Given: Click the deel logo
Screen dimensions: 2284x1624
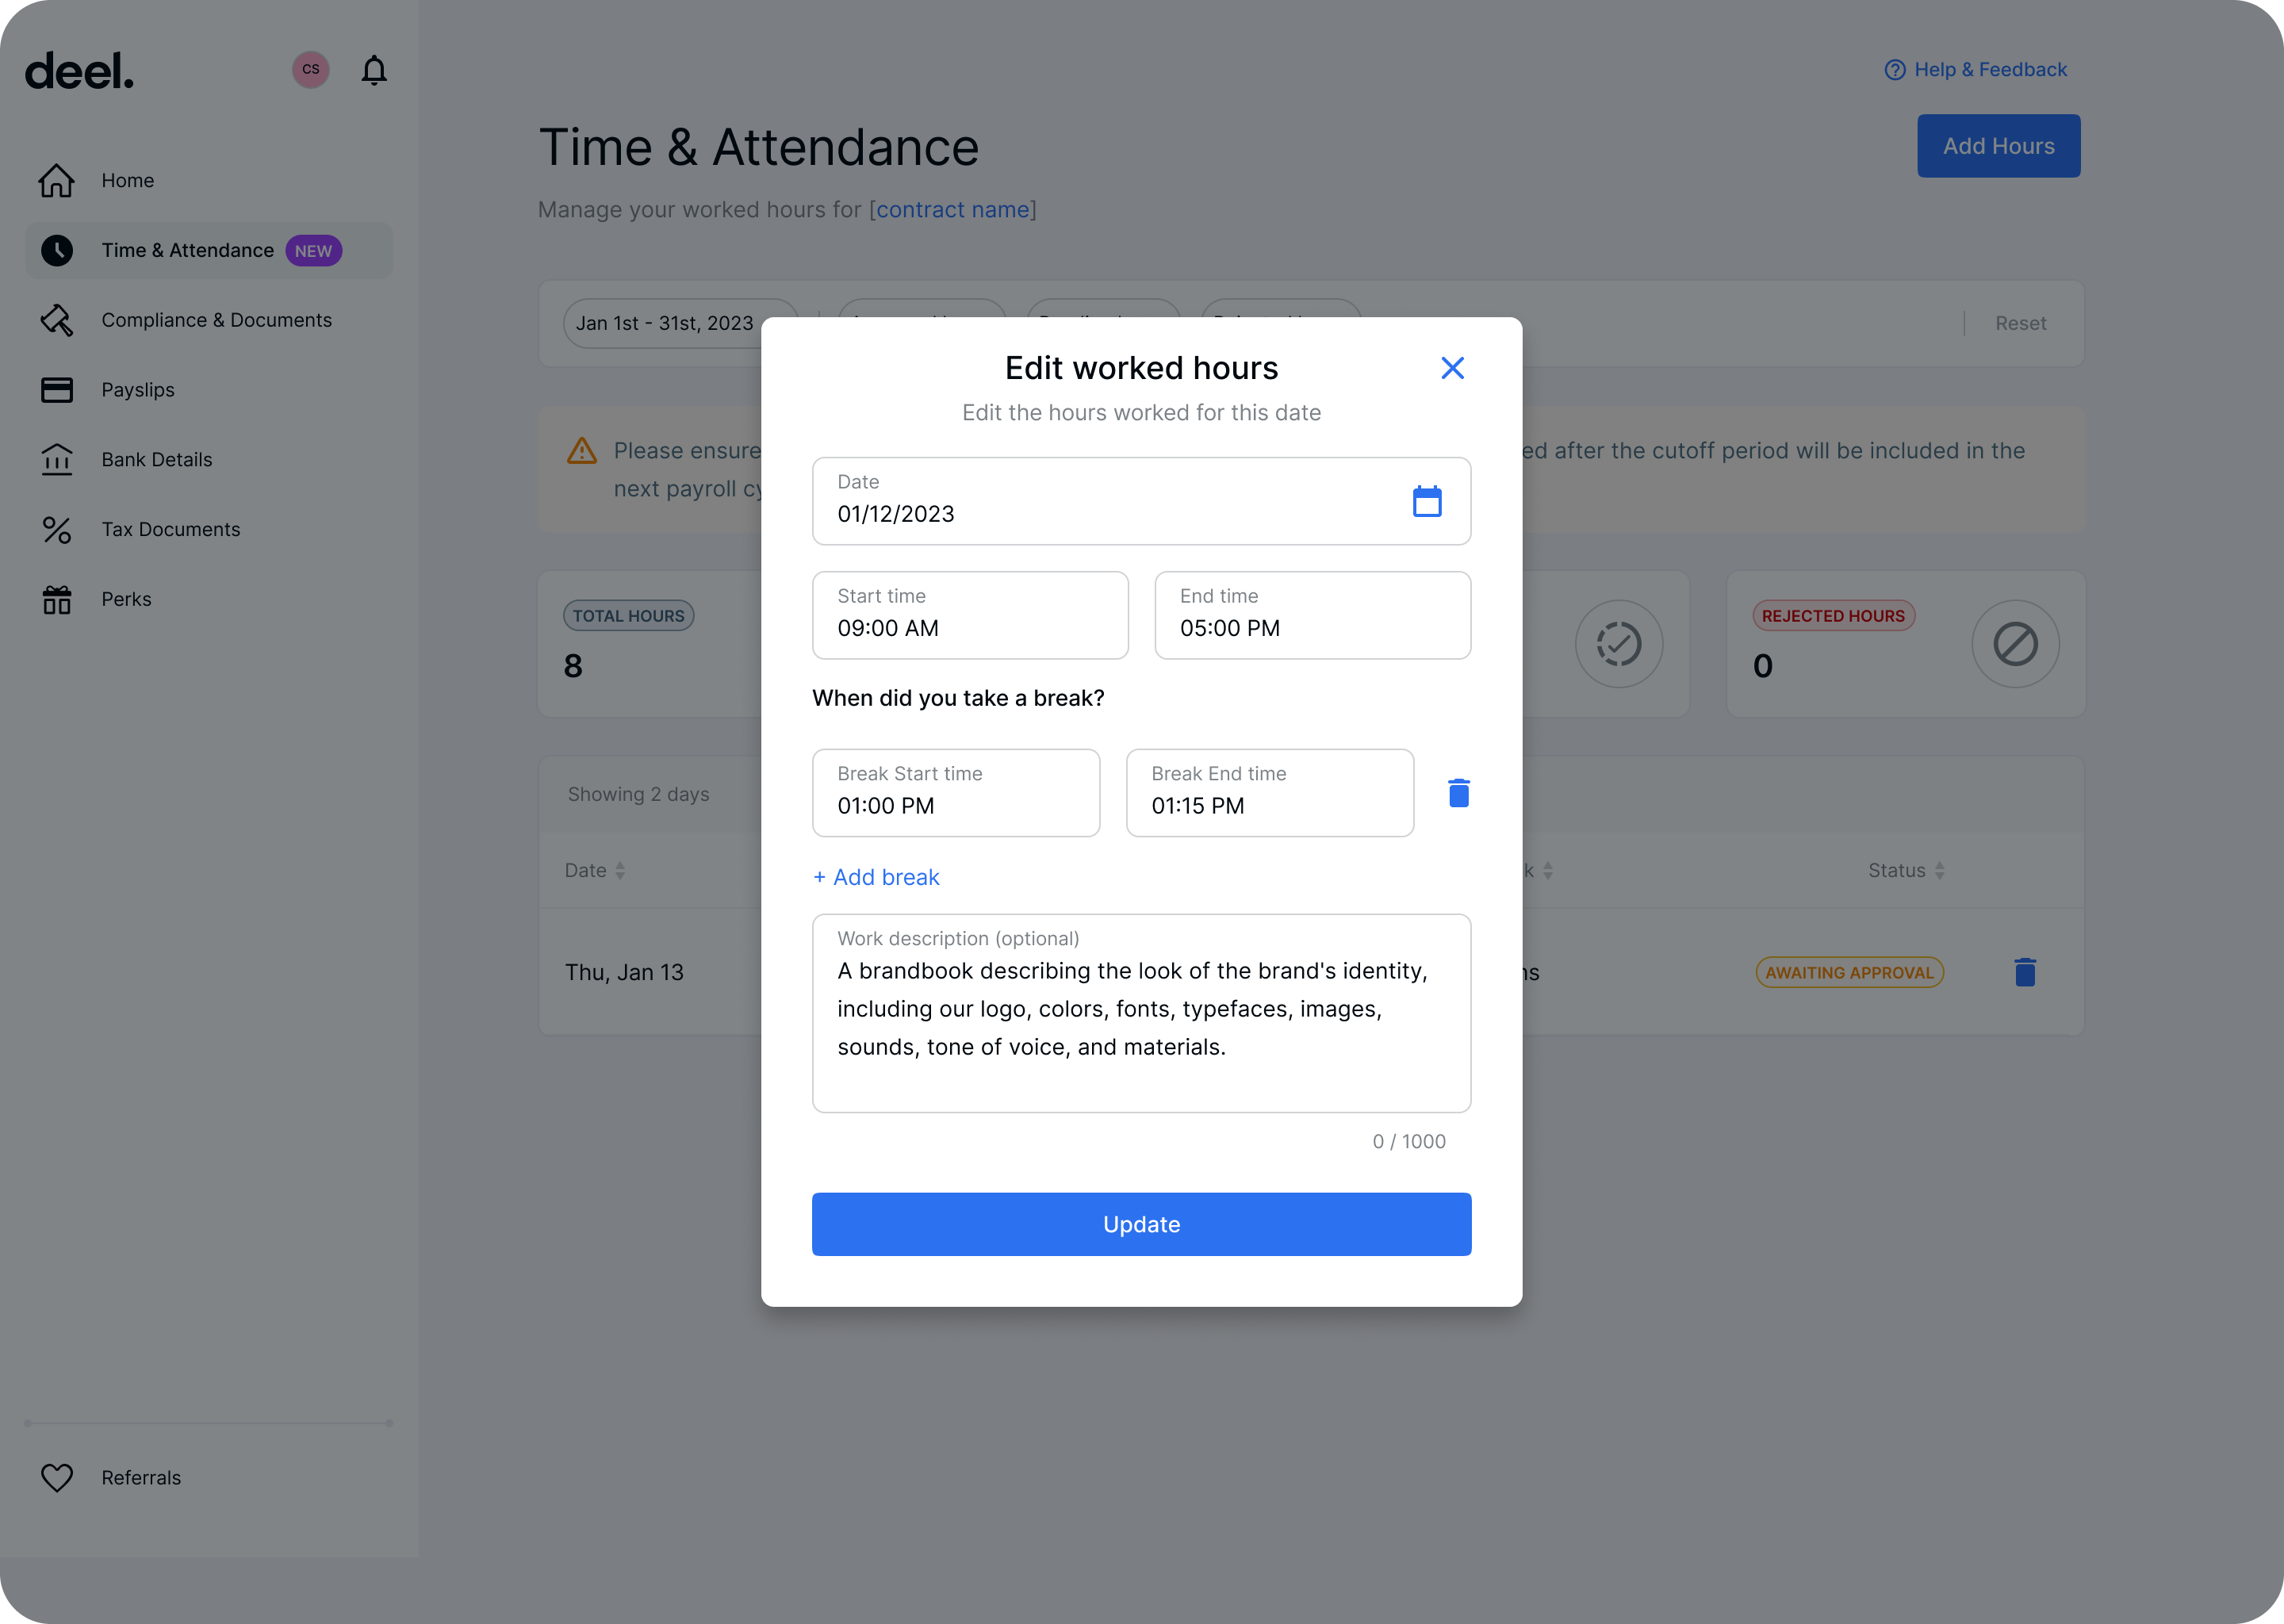Looking at the screenshot, I should pyautogui.click(x=79, y=70).
